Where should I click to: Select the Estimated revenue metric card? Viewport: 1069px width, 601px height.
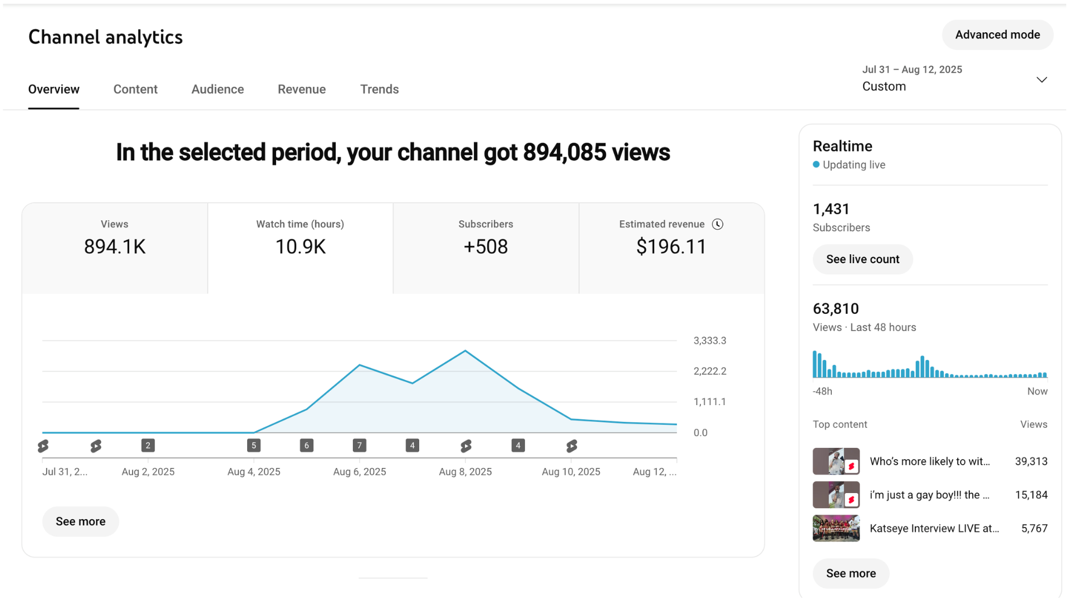671,248
